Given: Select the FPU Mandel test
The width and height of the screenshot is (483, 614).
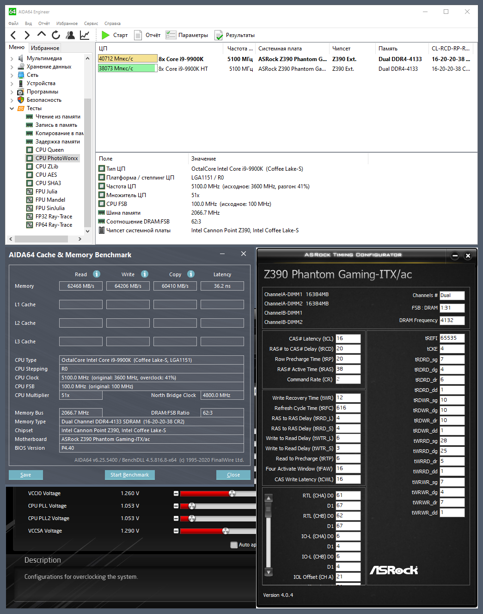Looking at the screenshot, I should [50, 200].
